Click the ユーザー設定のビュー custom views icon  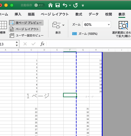coord(12,35)
